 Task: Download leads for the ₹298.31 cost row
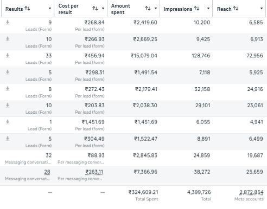8,72
